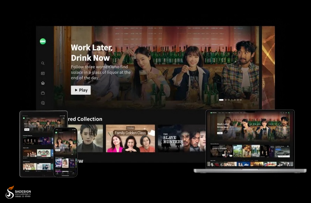Go to Home in the TV sidebar
The height and width of the screenshot is (203, 311).
tap(43, 83)
